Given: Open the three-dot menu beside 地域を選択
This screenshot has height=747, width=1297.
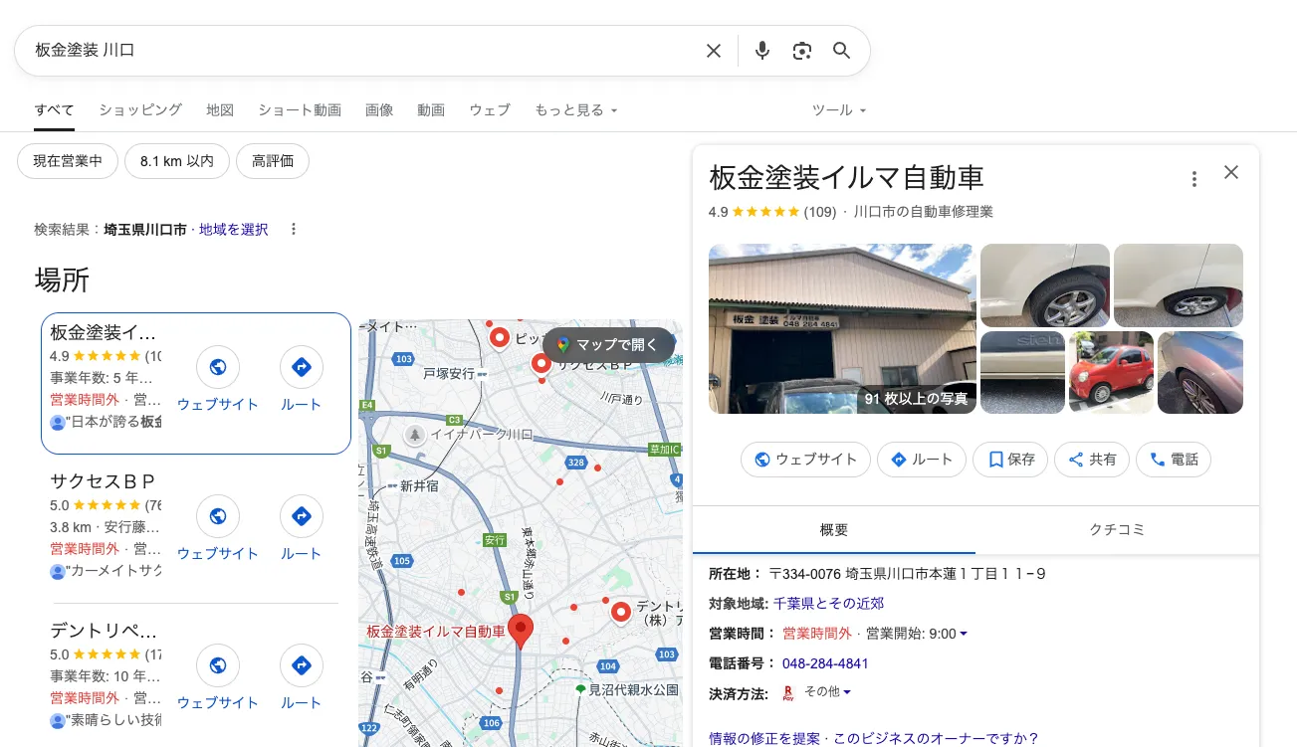Looking at the screenshot, I should [x=294, y=229].
